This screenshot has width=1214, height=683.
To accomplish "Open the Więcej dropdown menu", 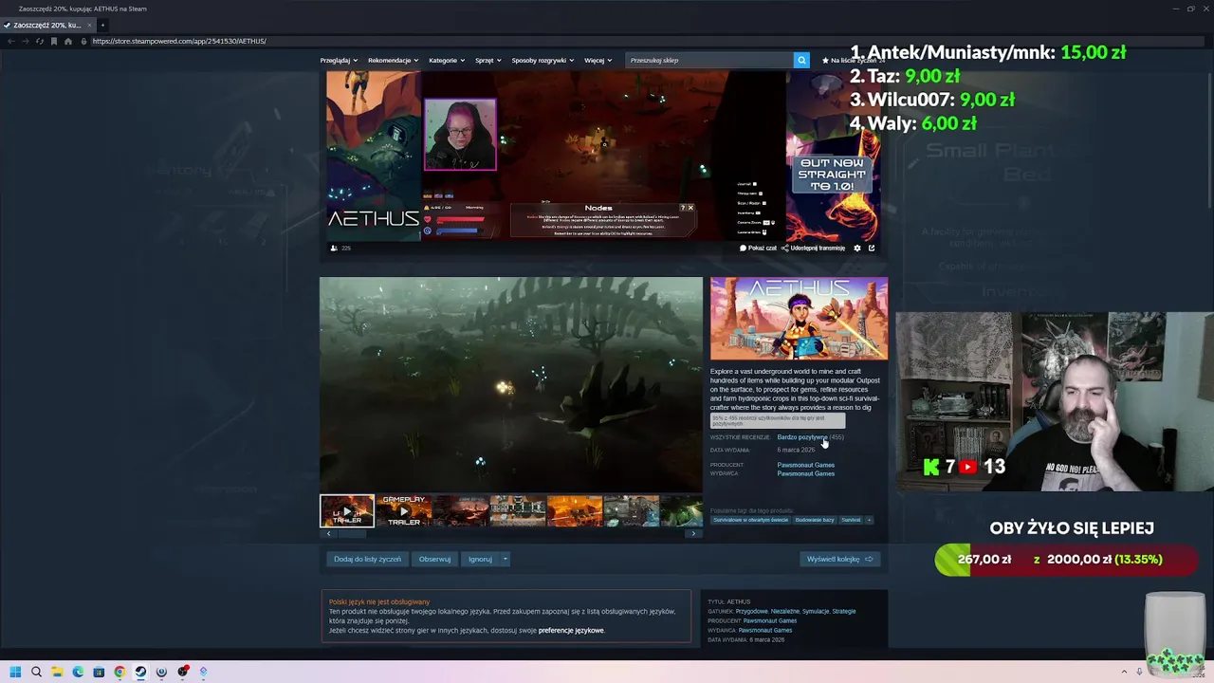I will (x=598, y=60).
